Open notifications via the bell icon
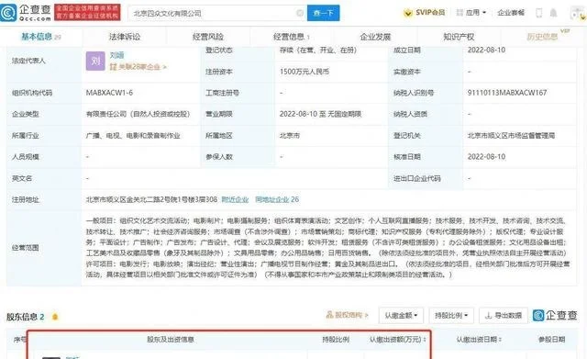 pos(553,13)
